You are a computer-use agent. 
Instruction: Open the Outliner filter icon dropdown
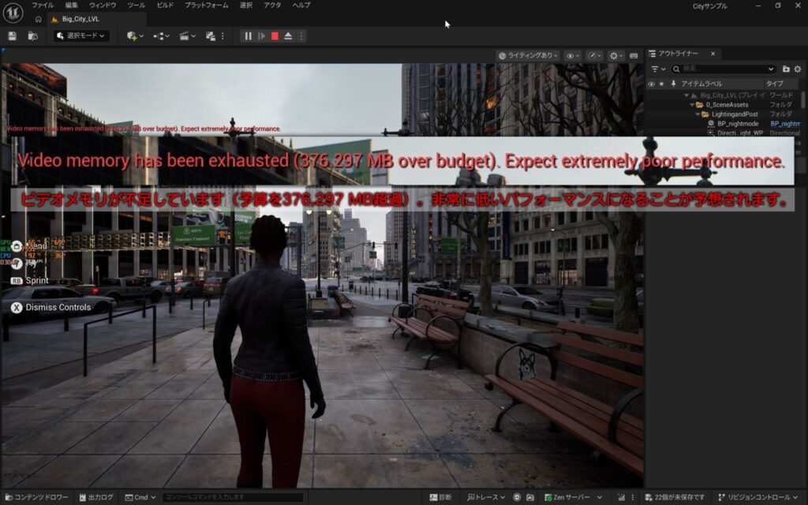pyautogui.click(x=658, y=69)
